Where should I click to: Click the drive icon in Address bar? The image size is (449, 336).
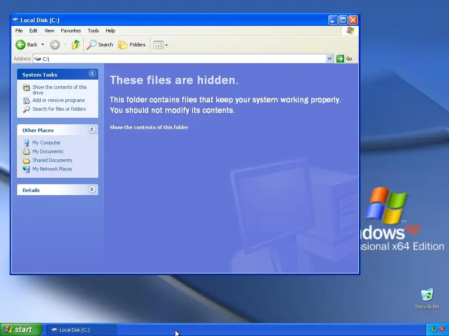tap(38, 59)
